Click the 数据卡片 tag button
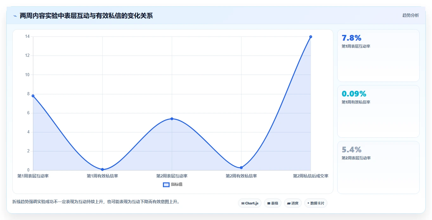432x220 pixels. pos(316,203)
